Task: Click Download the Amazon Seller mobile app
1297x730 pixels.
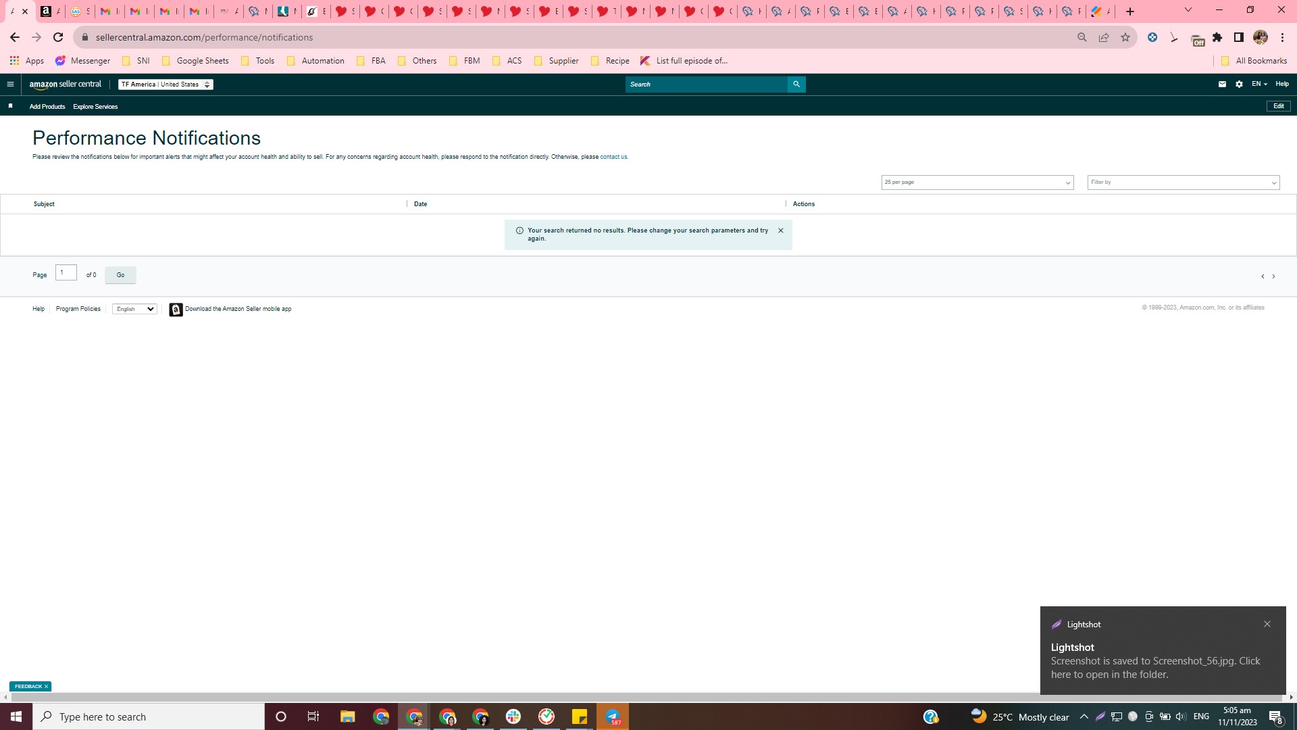Action: [238, 310]
